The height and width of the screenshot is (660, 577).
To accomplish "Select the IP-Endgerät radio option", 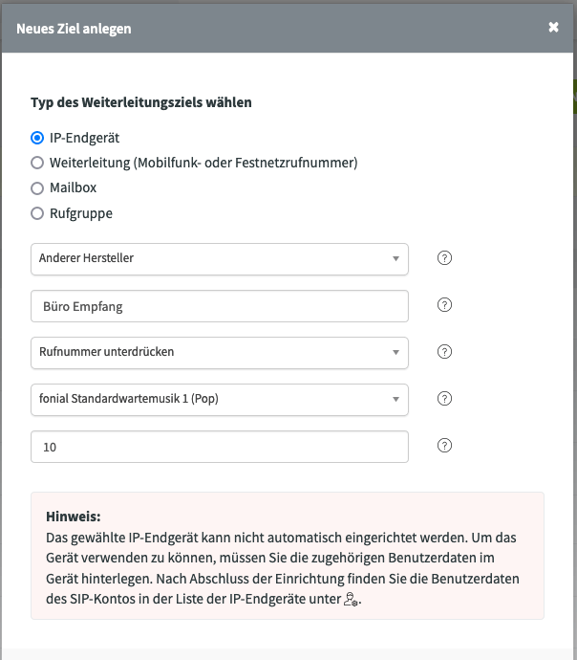I will click(x=37, y=138).
